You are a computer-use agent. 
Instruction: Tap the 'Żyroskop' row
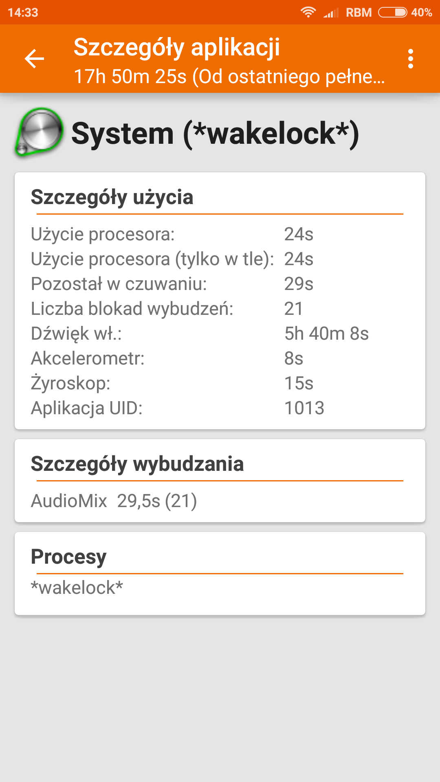coord(172,383)
